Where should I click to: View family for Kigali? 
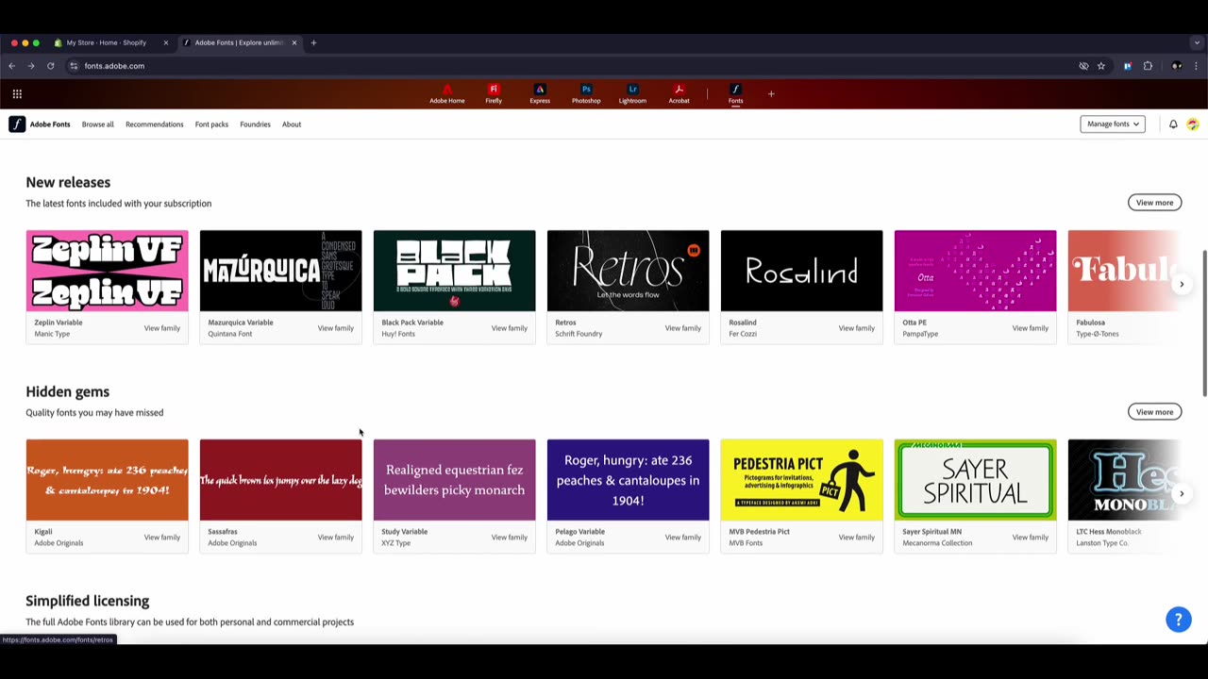click(x=161, y=538)
